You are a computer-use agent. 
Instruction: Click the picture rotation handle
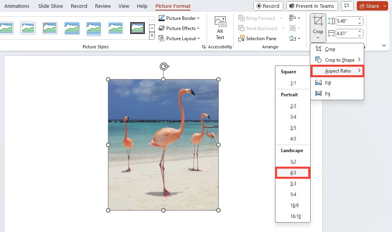click(x=164, y=67)
